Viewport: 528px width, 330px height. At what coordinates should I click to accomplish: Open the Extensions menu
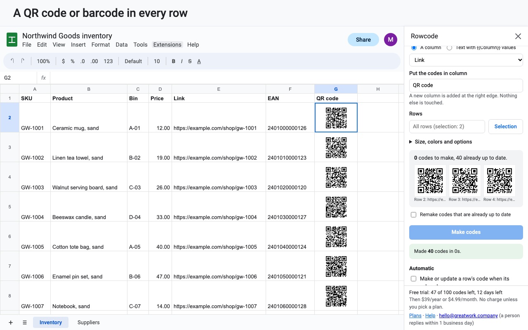pyautogui.click(x=167, y=45)
